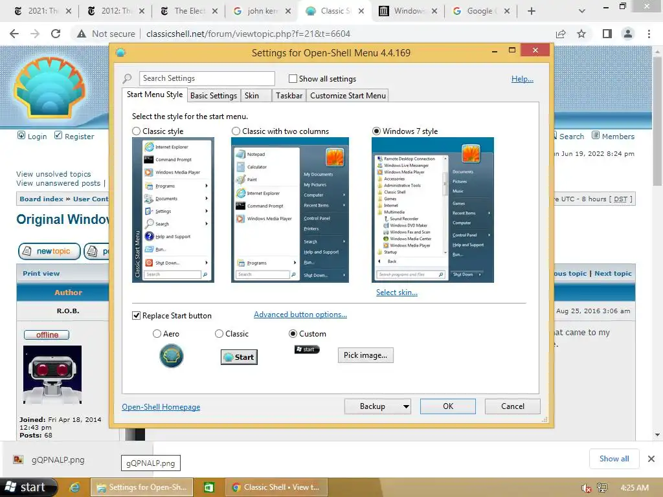This screenshot has width=663, height=497.
Task: Choose the Classic start button option
Action: [219, 334]
